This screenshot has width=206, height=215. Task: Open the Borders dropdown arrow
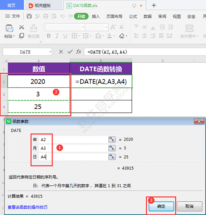coord(79,36)
